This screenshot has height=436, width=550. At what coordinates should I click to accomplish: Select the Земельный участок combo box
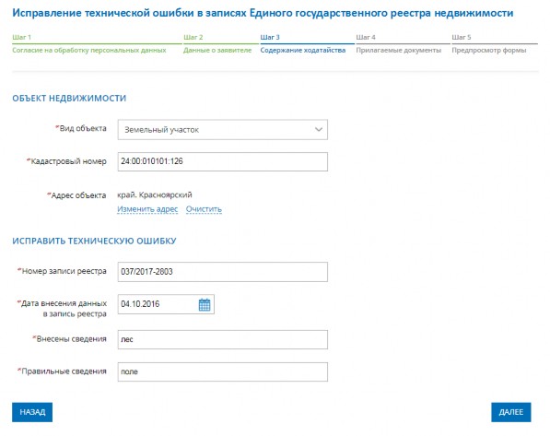[x=223, y=130]
